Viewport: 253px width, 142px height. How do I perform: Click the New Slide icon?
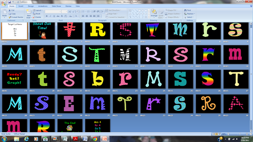coord(29,12)
